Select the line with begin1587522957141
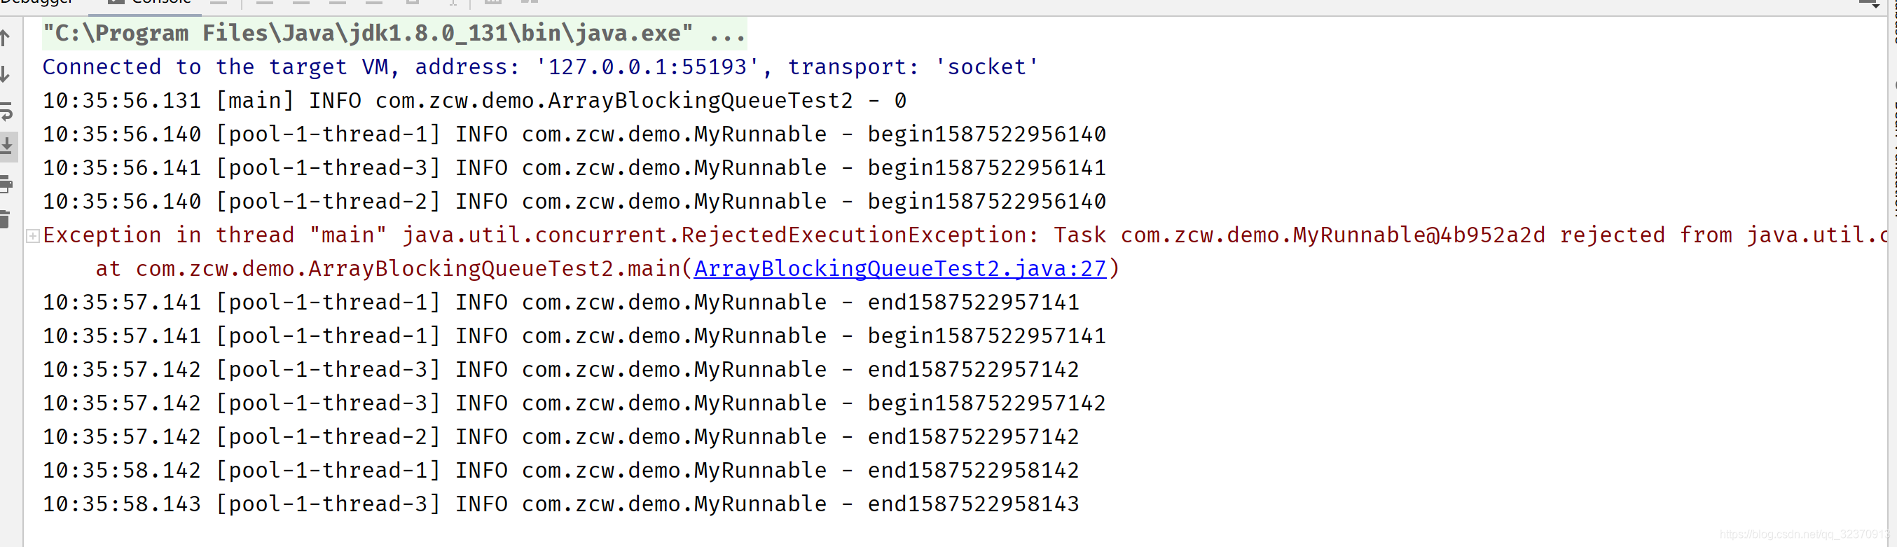Image resolution: width=1897 pixels, height=547 pixels. [574, 336]
